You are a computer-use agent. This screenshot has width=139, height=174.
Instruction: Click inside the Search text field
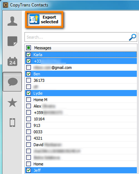pyautogui.click(x=77, y=37)
